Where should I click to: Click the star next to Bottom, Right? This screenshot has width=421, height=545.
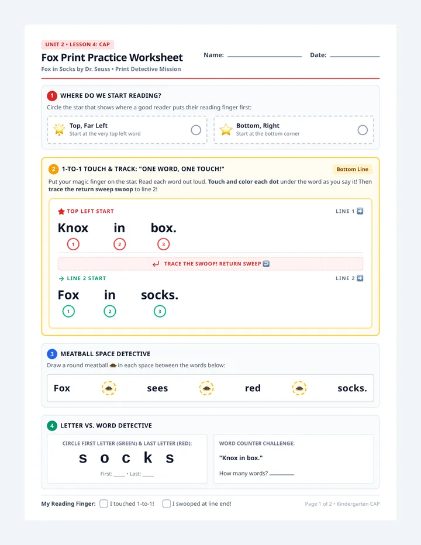226,129
